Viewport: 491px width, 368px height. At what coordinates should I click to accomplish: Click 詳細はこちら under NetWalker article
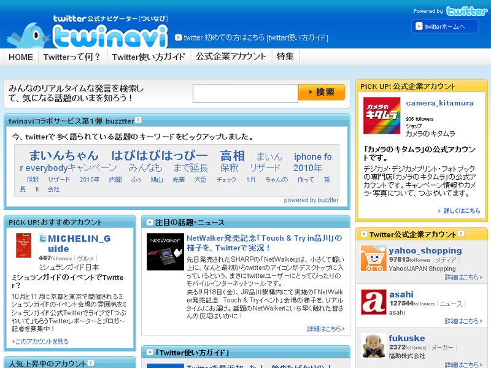pyautogui.click(x=324, y=328)
